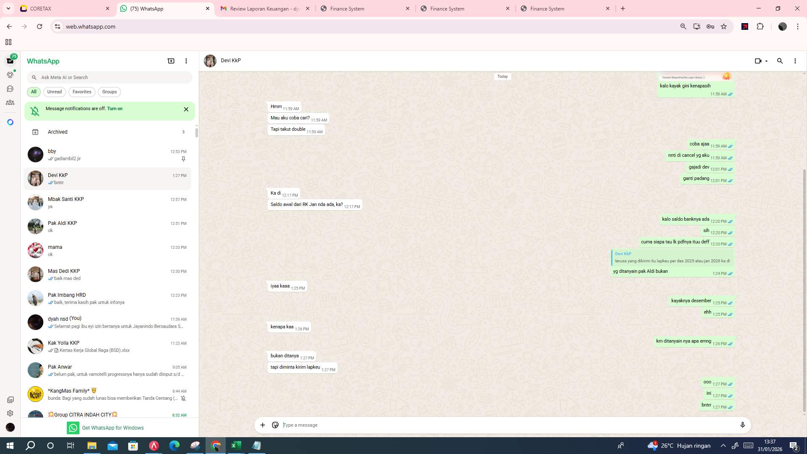The width and height of the screenshot is (807, 454).
Task: Unpin the bby chat
Action: 183,159
